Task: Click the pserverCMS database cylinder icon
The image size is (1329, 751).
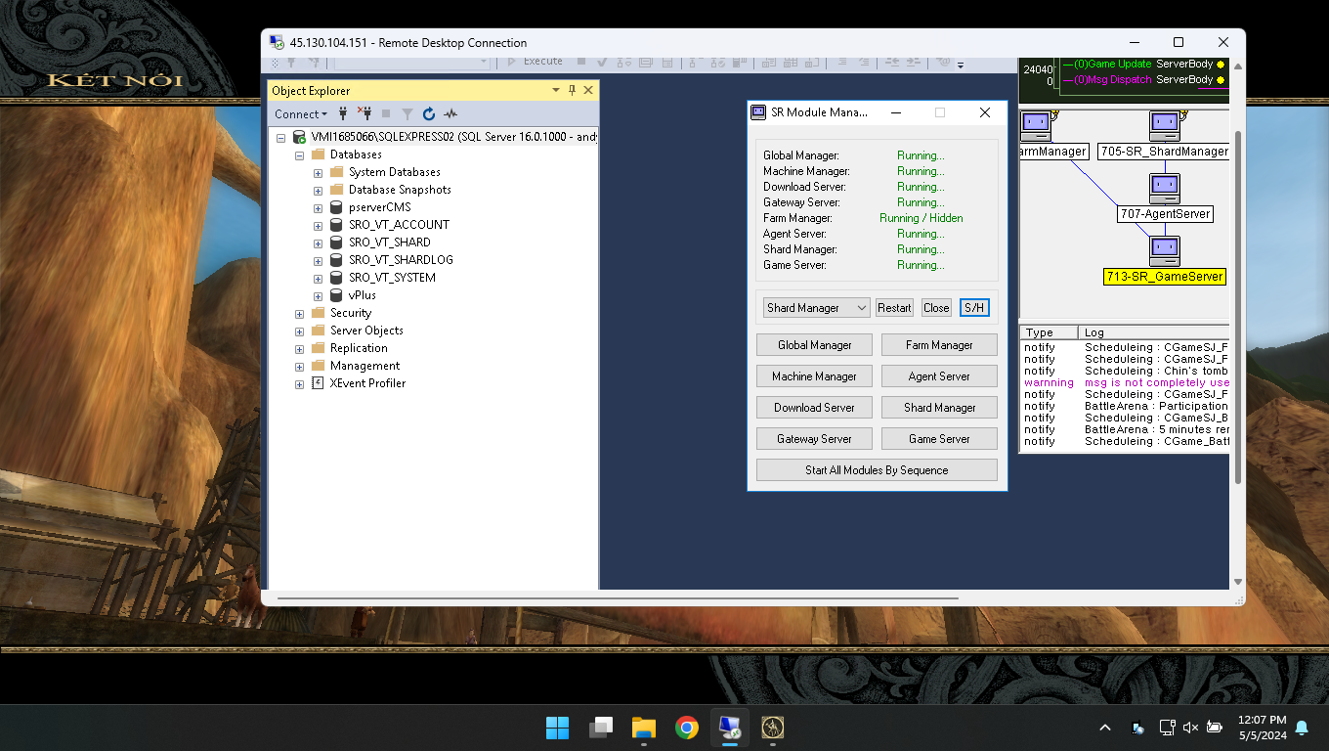Action: point(336,207)
